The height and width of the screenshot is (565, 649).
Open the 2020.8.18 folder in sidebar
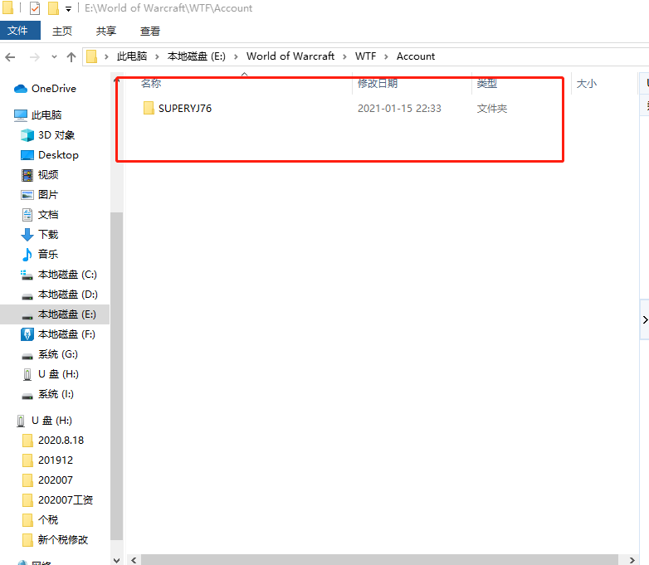coord(61,440)
